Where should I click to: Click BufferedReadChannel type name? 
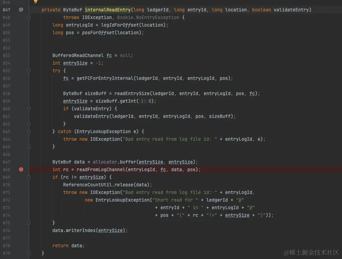tap(78, 56)
